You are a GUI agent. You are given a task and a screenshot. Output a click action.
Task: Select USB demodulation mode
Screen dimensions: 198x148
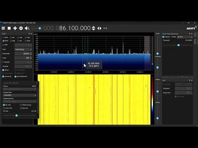pyautogui.click(x=26, y=37)
